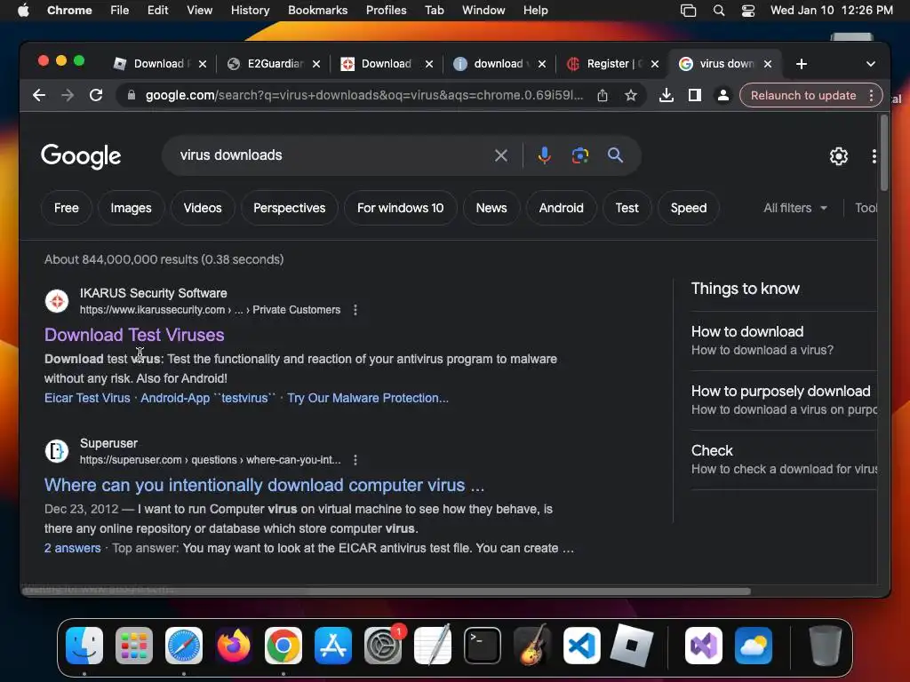
Task: Open the History menu
Action: coord(250,11)
